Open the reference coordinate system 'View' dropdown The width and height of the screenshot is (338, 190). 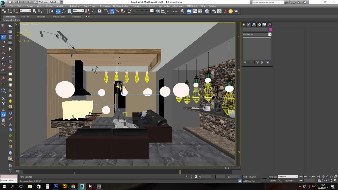(x=78, y=11)
